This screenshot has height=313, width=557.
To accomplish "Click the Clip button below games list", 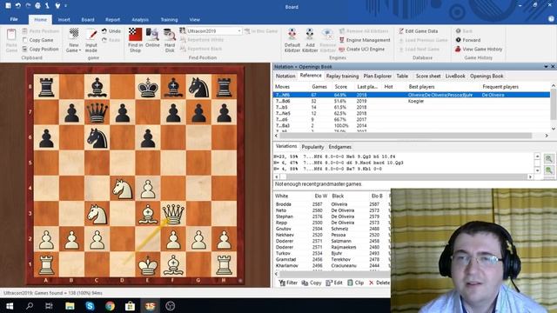I will click(355, 283).
